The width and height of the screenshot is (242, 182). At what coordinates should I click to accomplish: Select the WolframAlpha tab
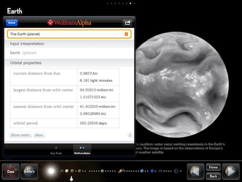[x=82, y=150]
